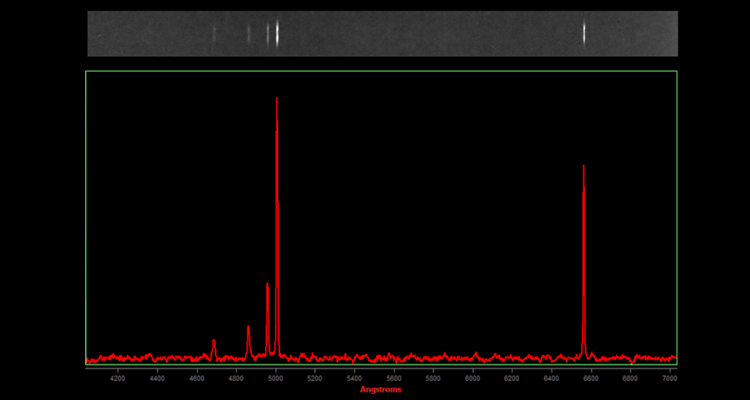Screen dimensions: 750x400
Task: Click the right bright line in spectrum strip
Action: click(x=583, y=33)
